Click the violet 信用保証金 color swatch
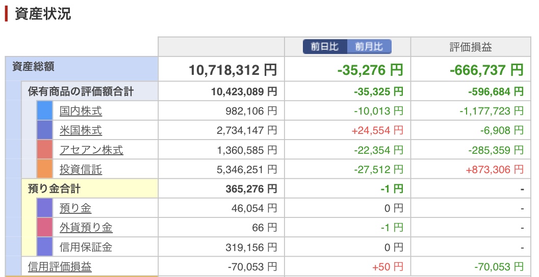Screen dimensions: 539x277 [x=45, y=247]
